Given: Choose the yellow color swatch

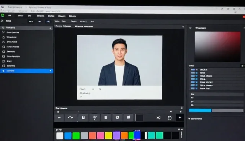Looking at the screenshot, I should [108, 136].
